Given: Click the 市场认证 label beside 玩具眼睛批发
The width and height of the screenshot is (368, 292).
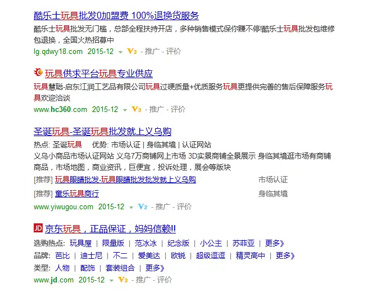Looking at the screenshot, I should point(273,179).
